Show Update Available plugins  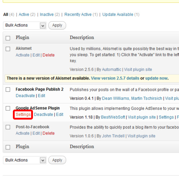[118, 14]
